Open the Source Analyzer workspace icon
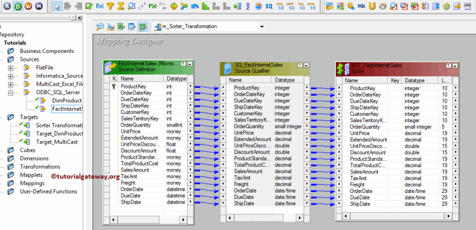The image size is (476, 230). click(100, 27)
